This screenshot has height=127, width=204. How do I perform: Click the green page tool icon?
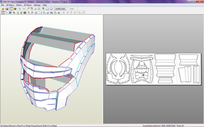(18, 12)
